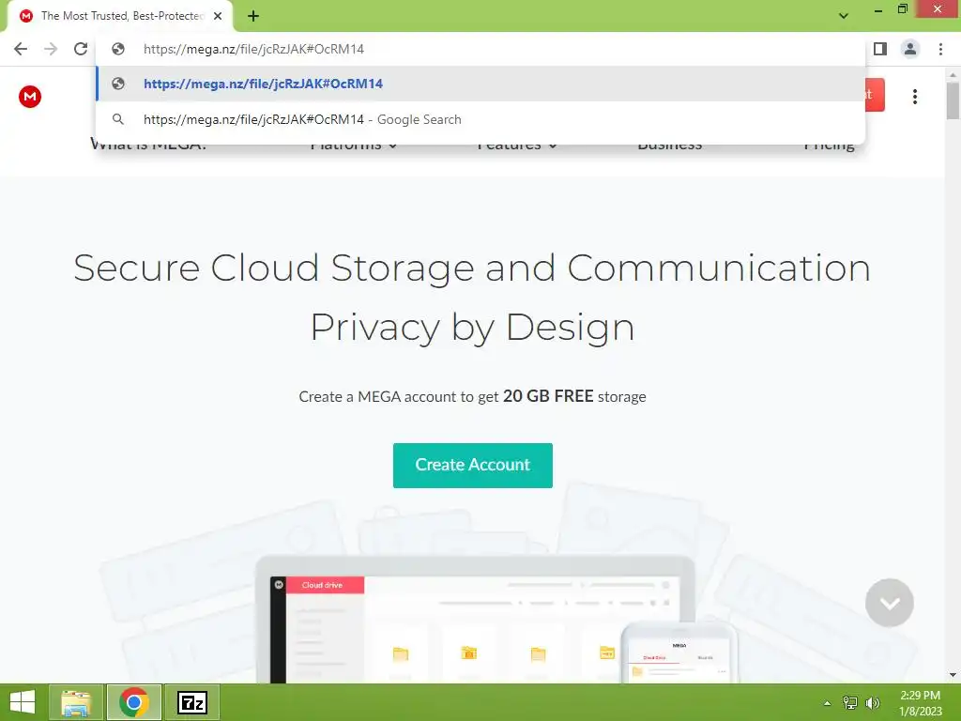
Task: Expand the Platforms dropdown chevron
Action: [393, 146]
